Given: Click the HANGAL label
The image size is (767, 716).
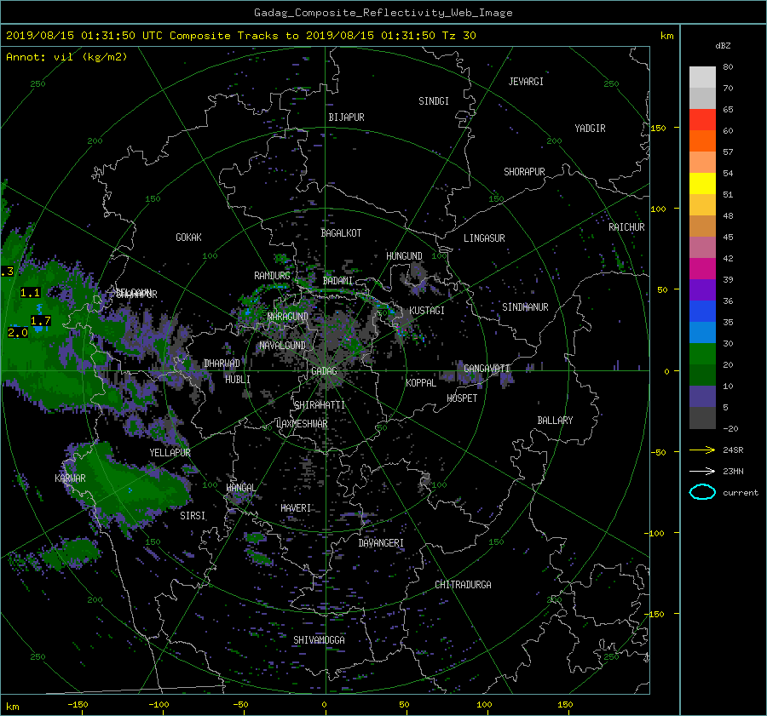Looking at the screenshot, I should click(240, 488).
